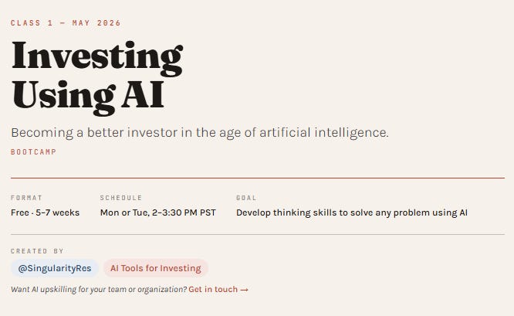This screenshot has height=316, width=514.
Task: Click the SCHEDULE label
Action: 121,198
